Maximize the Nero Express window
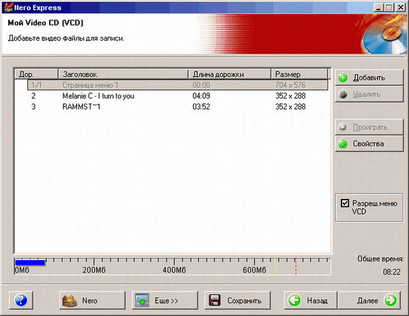 389,7
